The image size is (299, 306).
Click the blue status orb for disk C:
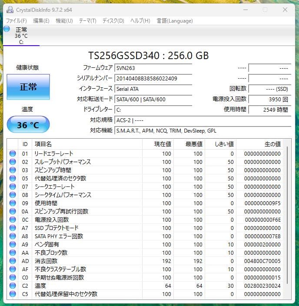[7, 29]
